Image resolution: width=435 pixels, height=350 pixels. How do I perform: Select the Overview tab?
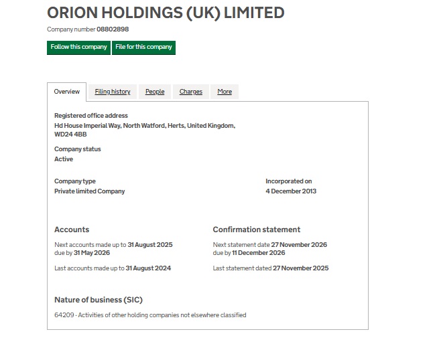(x=67, y=92)
